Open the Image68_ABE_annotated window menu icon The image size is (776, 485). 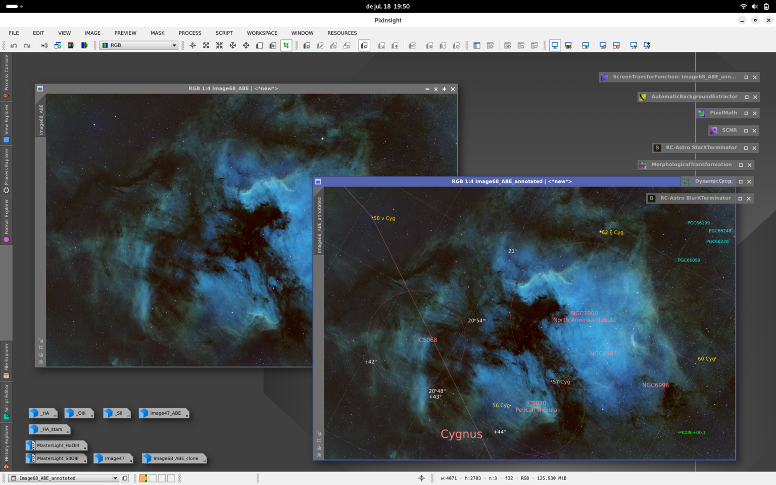click(x=318, y=181)
